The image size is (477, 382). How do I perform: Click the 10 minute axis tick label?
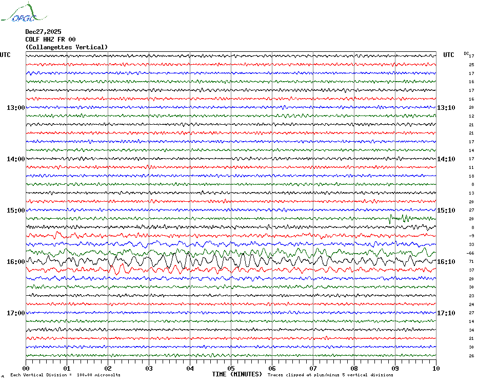click(x=436, y=368)
